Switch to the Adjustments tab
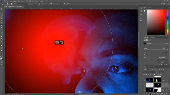This screenshot has height=95, width=170. 152,37
